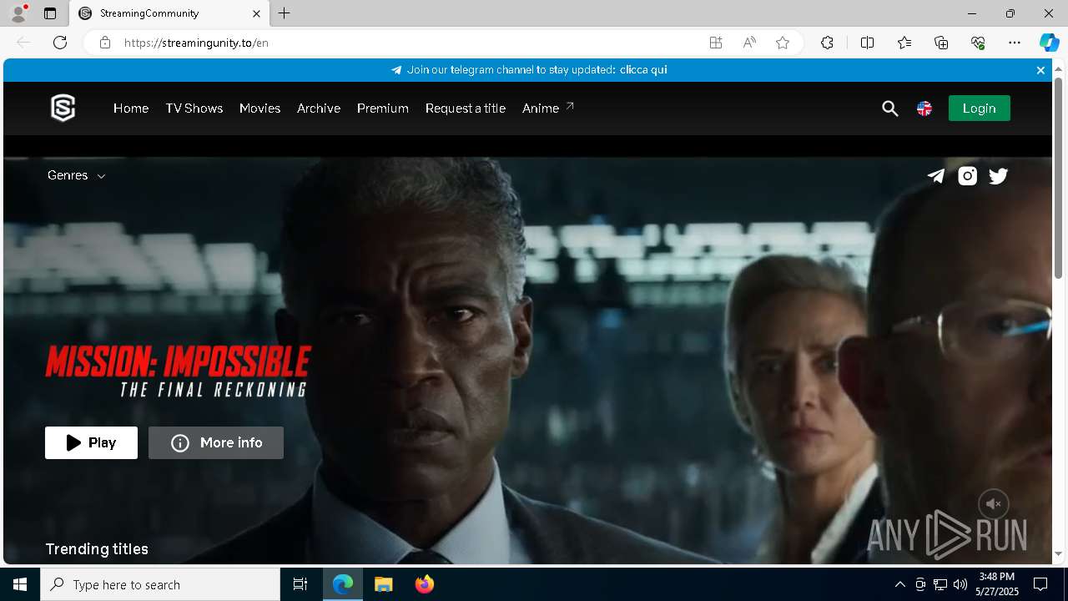The width and height of the screenshot is (1068, 601).
Task: Open the notification center icon
Action: tap(1040, 584)
